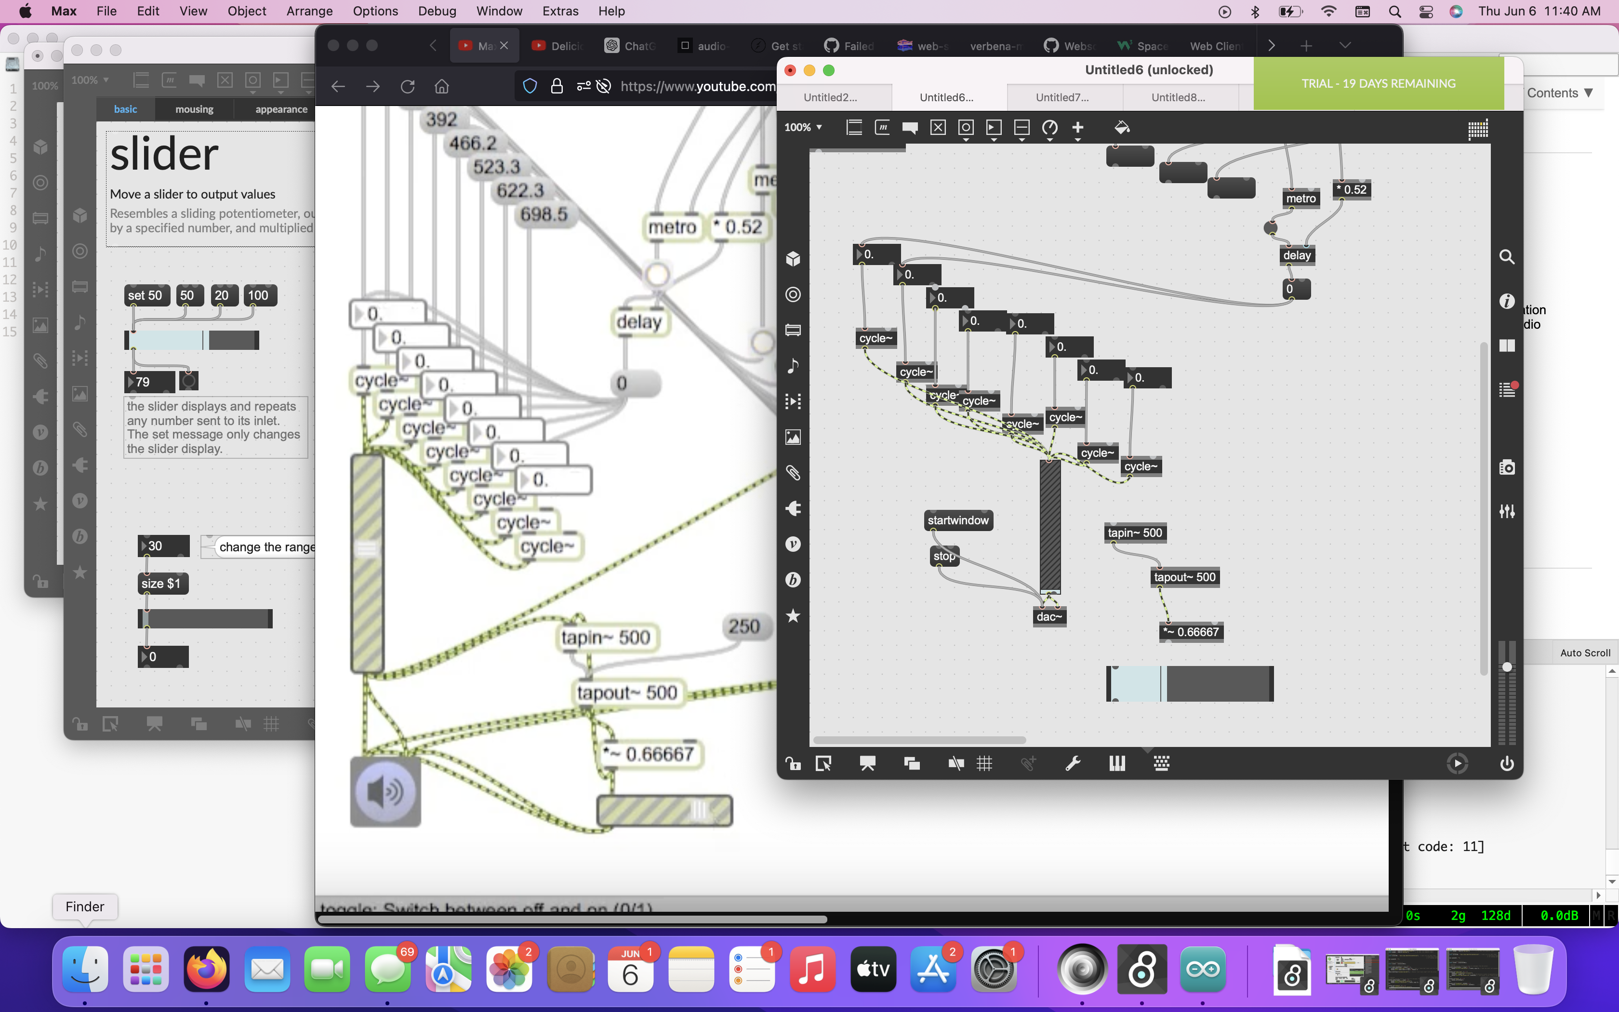
Task: Click the piano keys icon in bottom toolbar
Action: pyautogui.click(x=1116, y=763)
